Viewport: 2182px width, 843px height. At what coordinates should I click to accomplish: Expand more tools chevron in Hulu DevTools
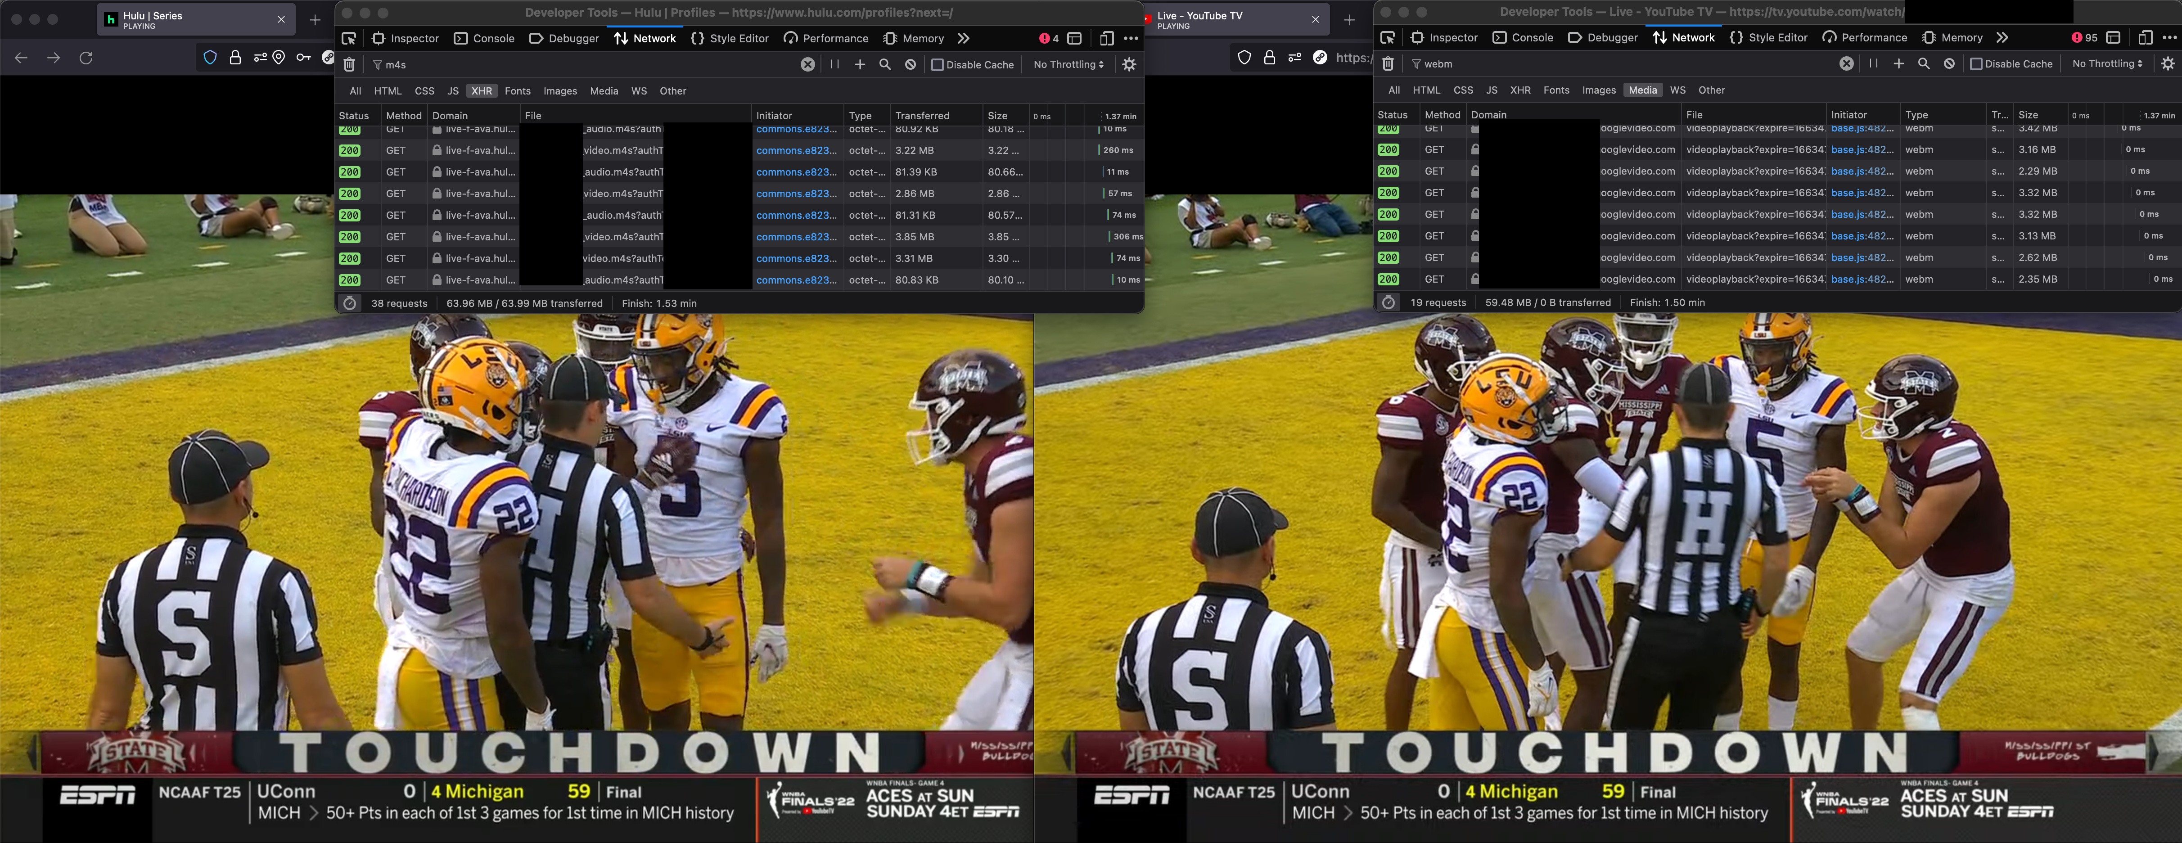coord(963,38)
